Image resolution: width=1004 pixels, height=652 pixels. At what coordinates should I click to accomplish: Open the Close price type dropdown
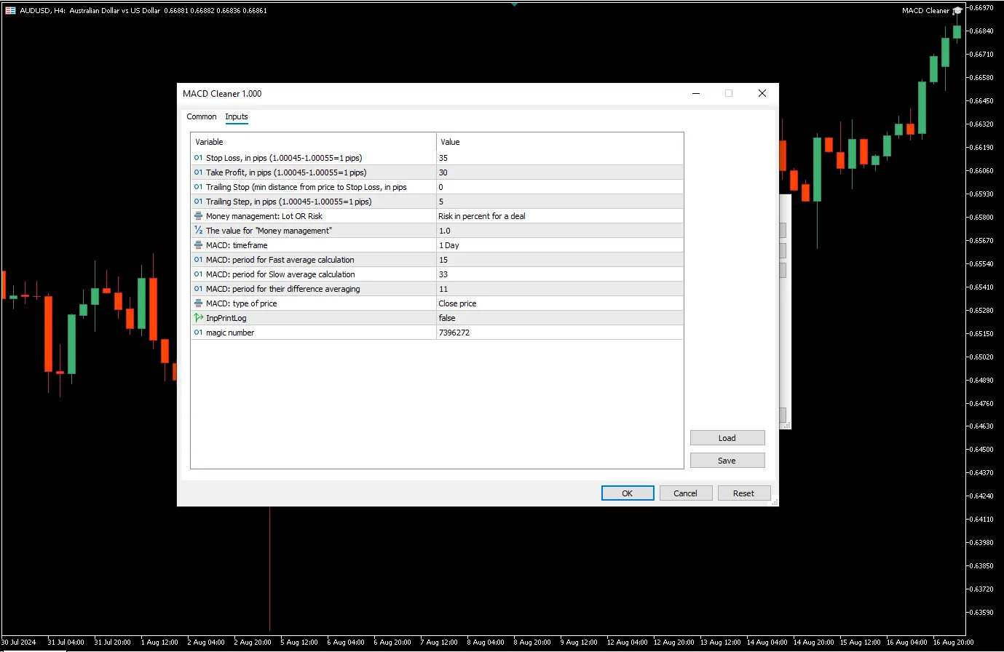558,303
